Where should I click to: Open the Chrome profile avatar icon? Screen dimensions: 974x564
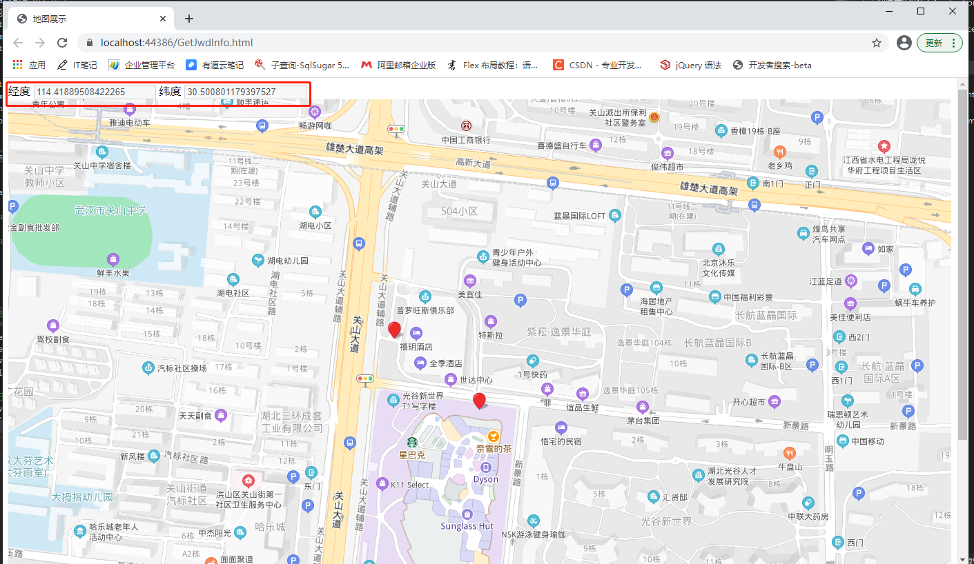[x=904, y=43]
